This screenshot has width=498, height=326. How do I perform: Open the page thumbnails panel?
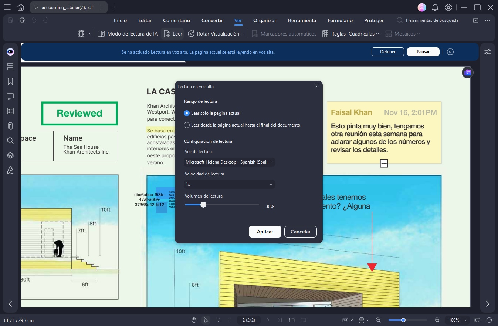(x=10, y=67)
